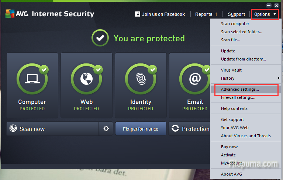Choose Firewall settings menu entry
Viewport: 283px width, 180px height.
pos(238,98)
